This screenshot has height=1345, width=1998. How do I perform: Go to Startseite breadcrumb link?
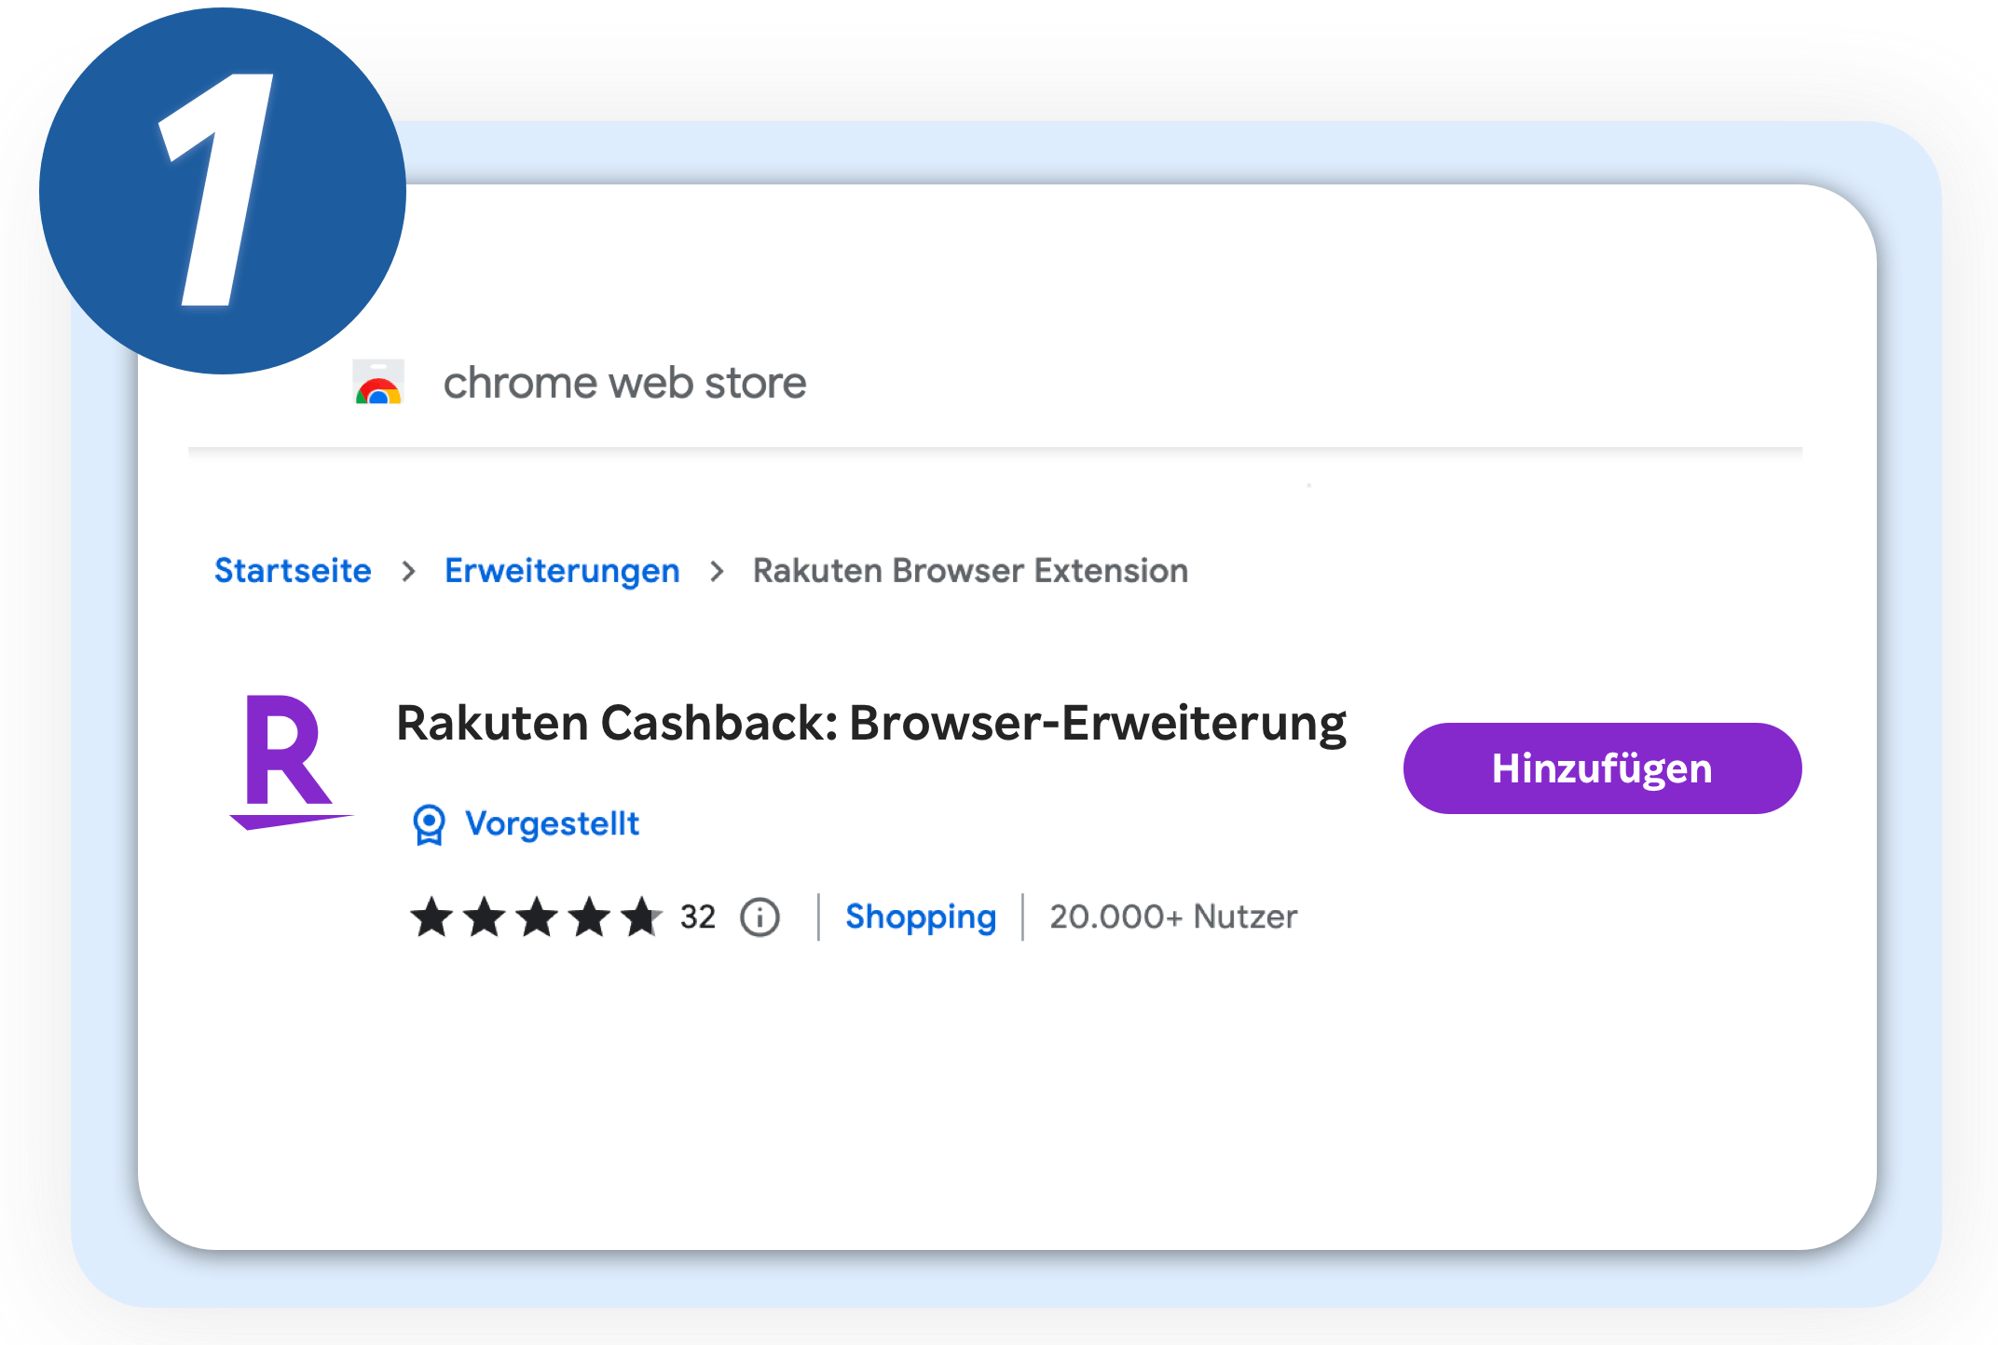point(293,570)
